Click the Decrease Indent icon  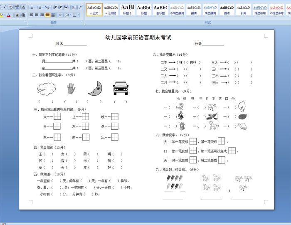coord(55,7)
